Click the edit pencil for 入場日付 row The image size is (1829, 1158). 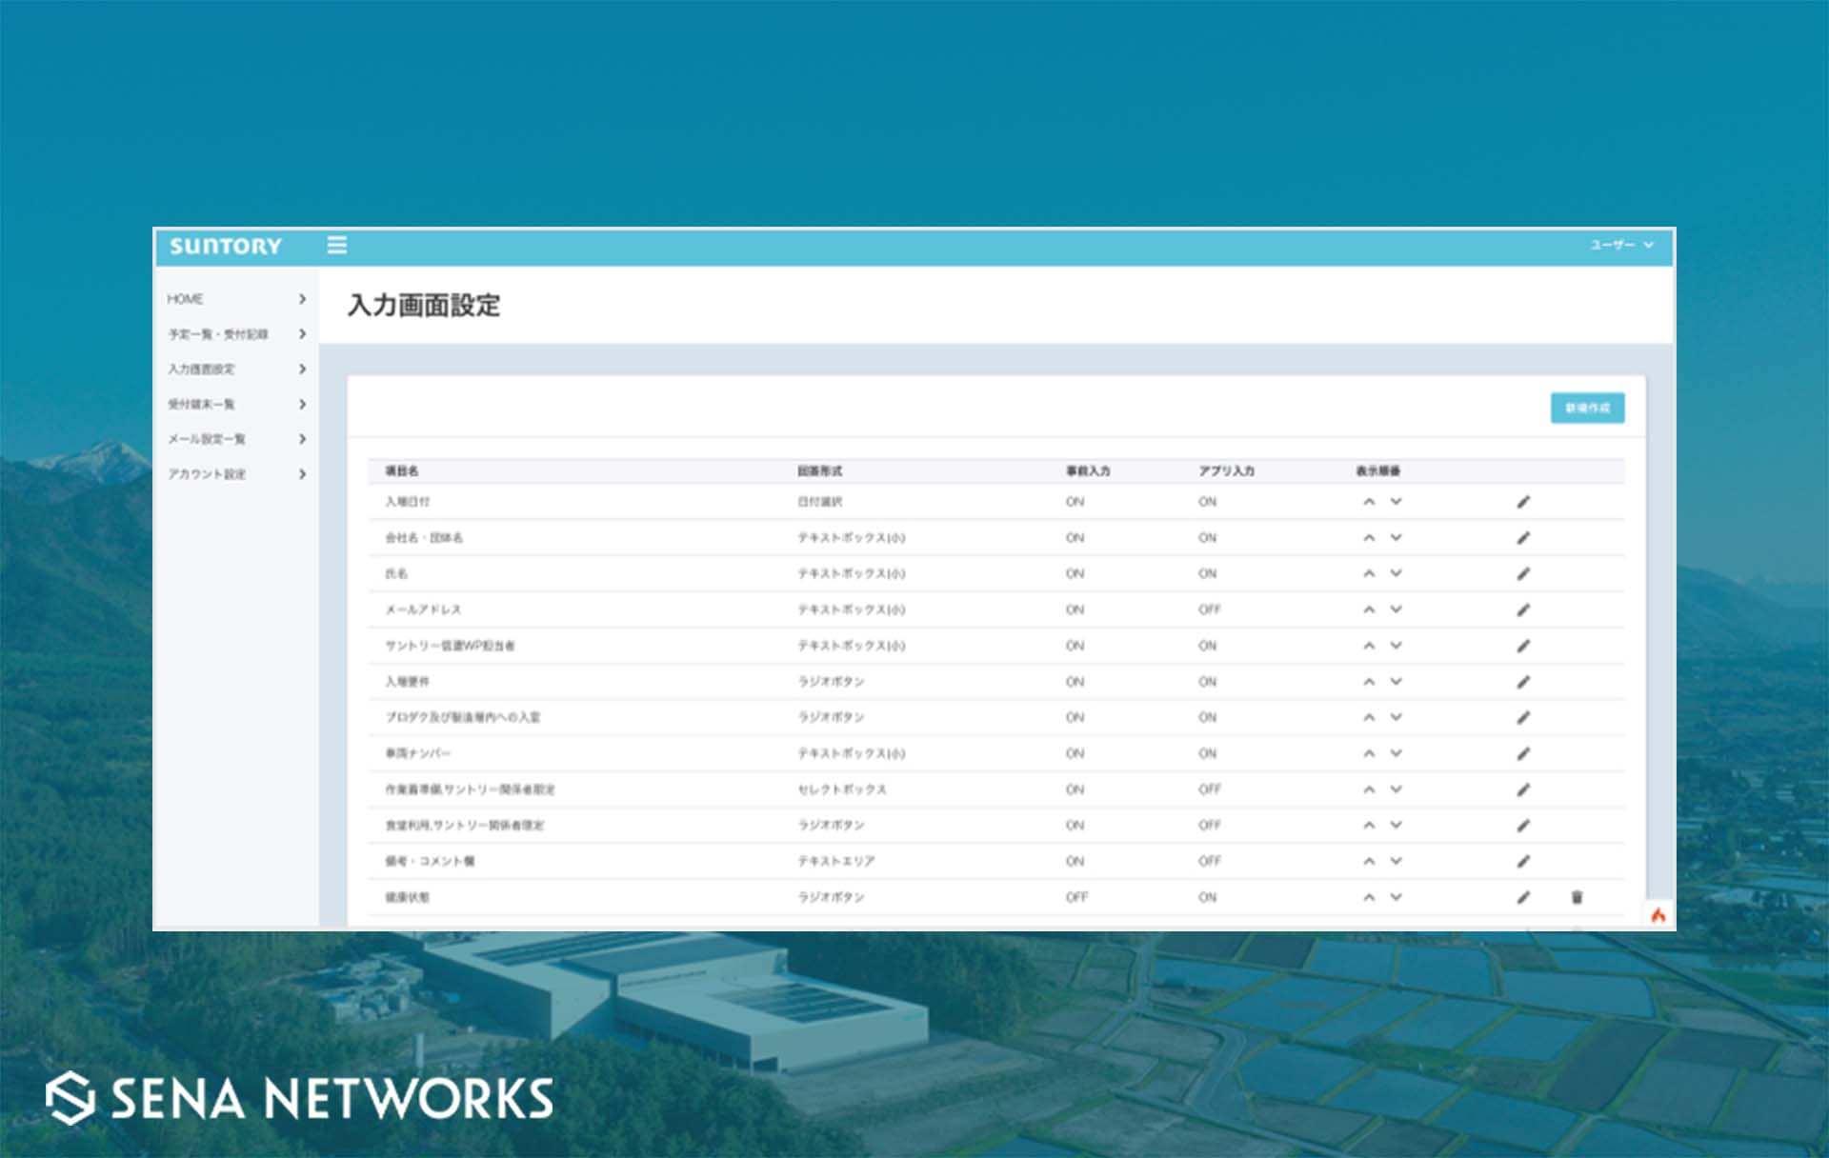click(x=1523, y=502)
